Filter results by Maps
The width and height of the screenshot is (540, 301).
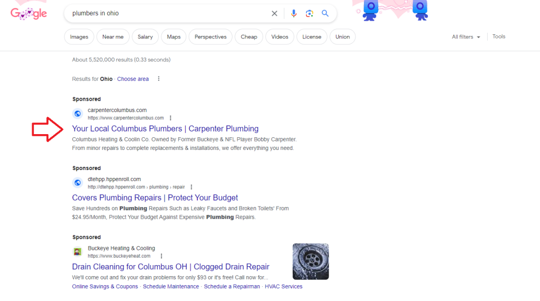[x=173, y=37]
